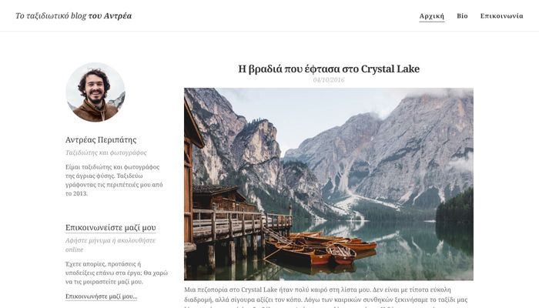The width and height of the screenshot is (539, 308).
Task: Follow the 'Επικοινωνήστε μαζί μου...' link
Action: pyautogui.click(x=101, y=296)
